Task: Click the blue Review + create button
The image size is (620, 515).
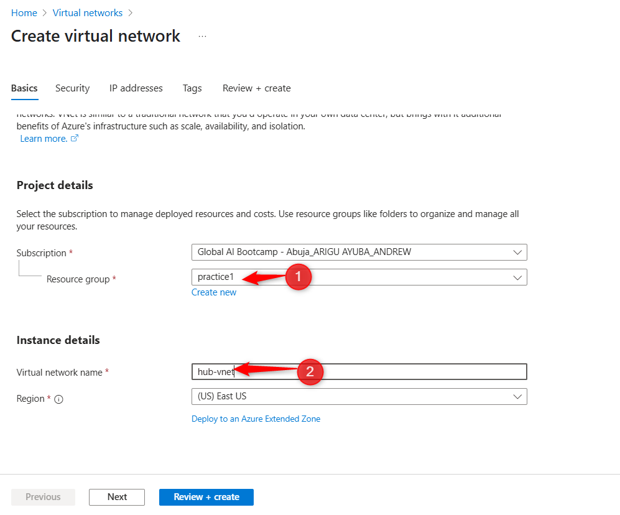Action: 206,497
